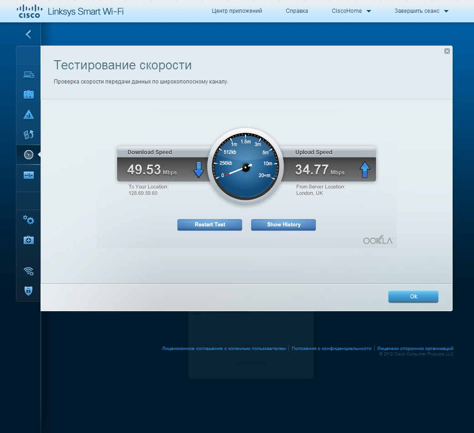
Task: Open Положения о конфиденциальности link
Action: [x=331, y=348]
